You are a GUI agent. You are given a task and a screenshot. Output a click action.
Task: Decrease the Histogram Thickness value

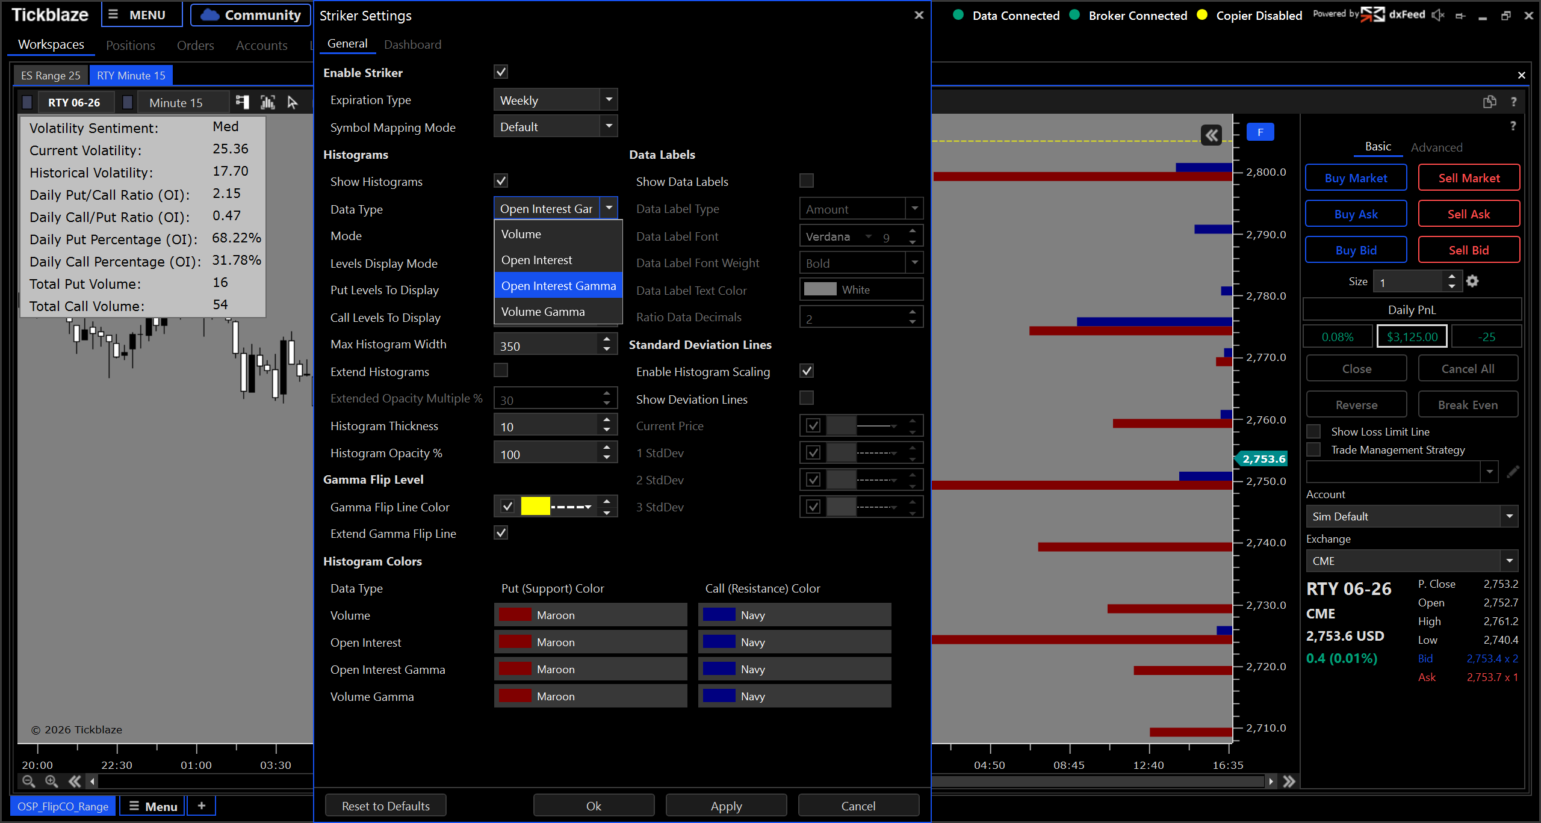coord(607,430)
